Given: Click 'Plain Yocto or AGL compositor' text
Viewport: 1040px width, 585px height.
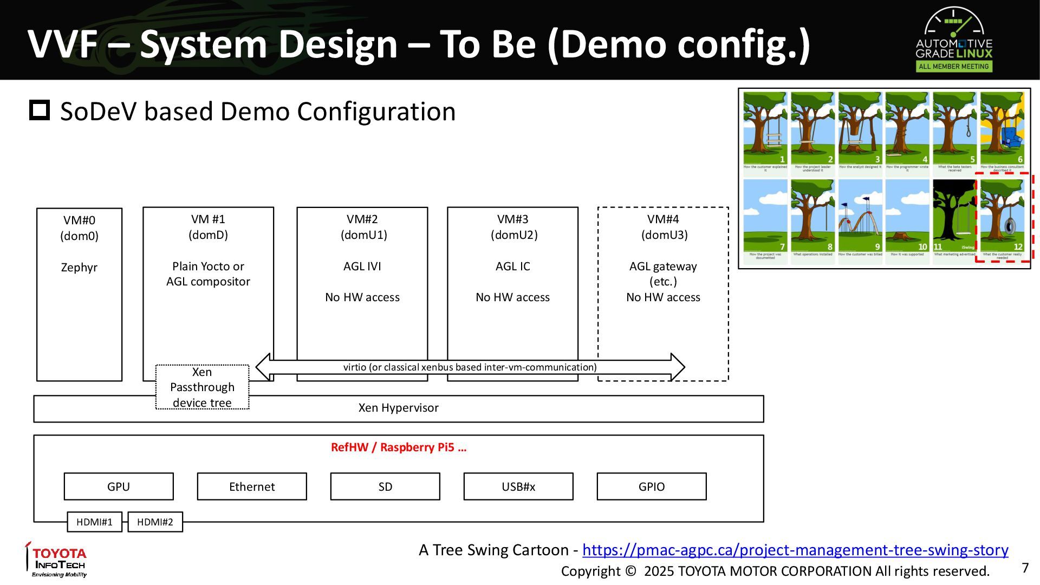Looking at the screenshot, I should point(208,274).
